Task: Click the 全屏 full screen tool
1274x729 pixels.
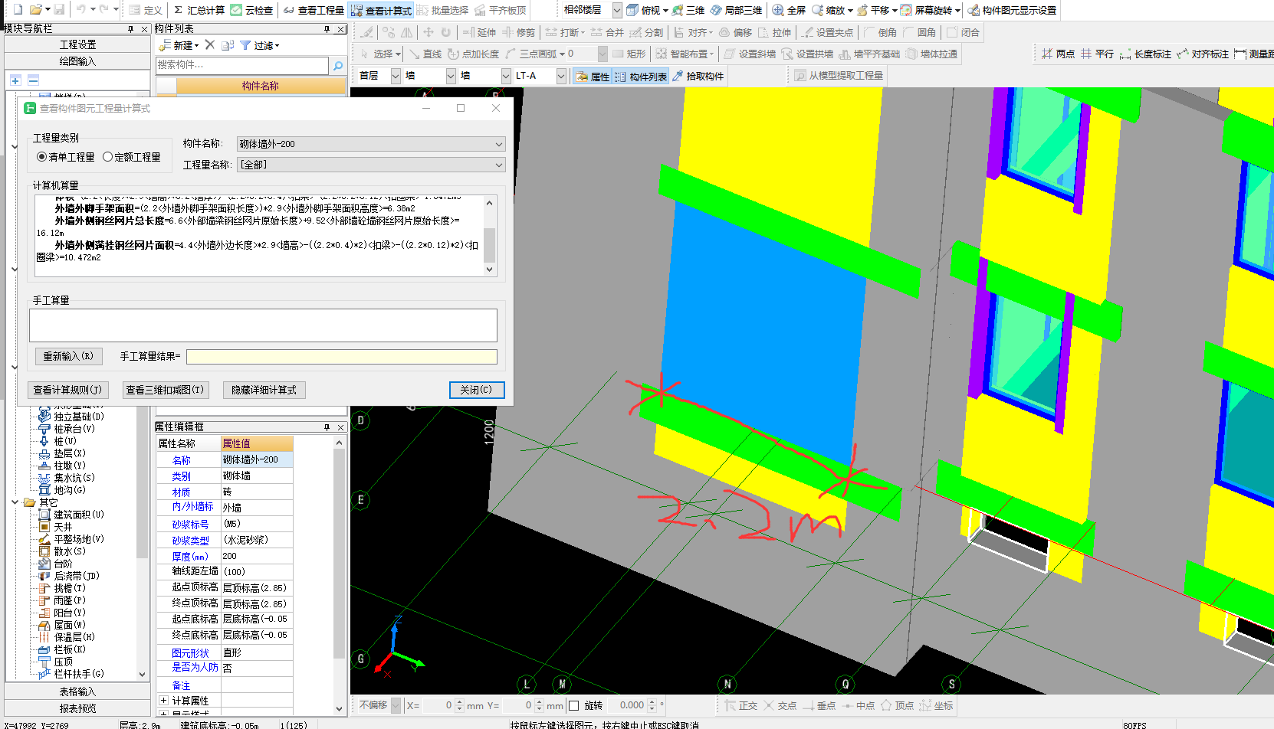Action: click(789, 10)
